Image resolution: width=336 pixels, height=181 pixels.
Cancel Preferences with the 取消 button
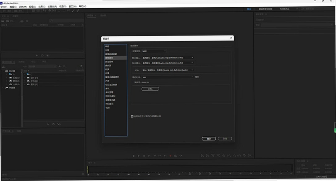225,139
